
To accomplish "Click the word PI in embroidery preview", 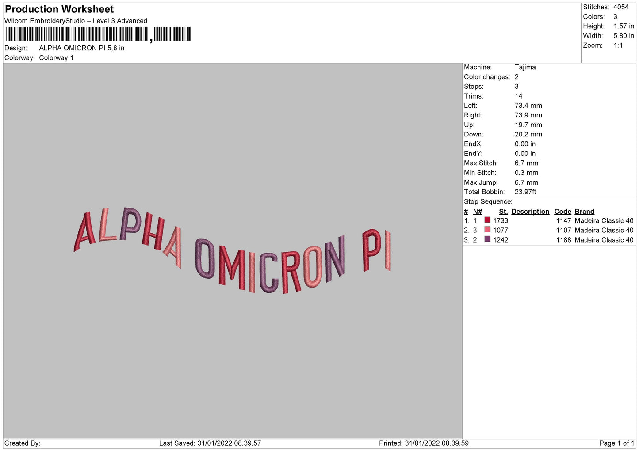I will pos(377,250).
